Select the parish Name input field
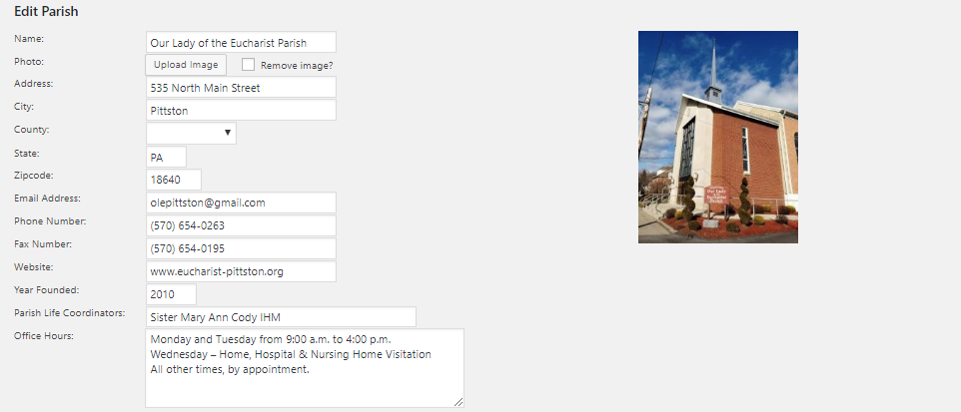Screen dimensions: 961x412 (241, 42)
